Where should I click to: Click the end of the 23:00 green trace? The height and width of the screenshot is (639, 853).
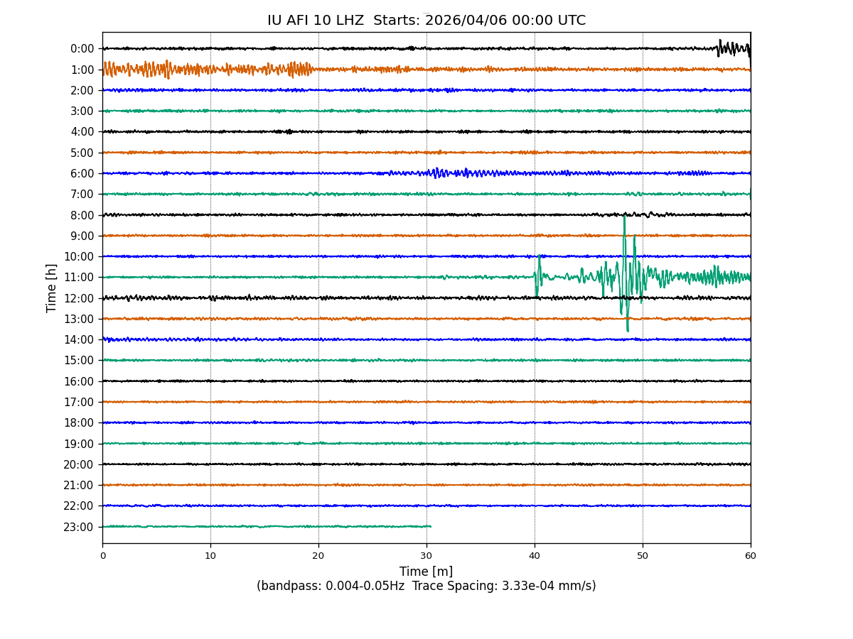[430, 526]
